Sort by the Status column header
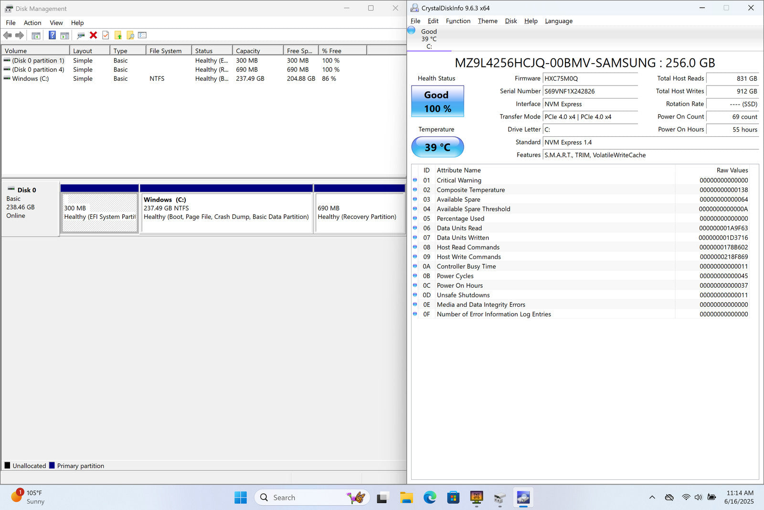 coord(212,51)
